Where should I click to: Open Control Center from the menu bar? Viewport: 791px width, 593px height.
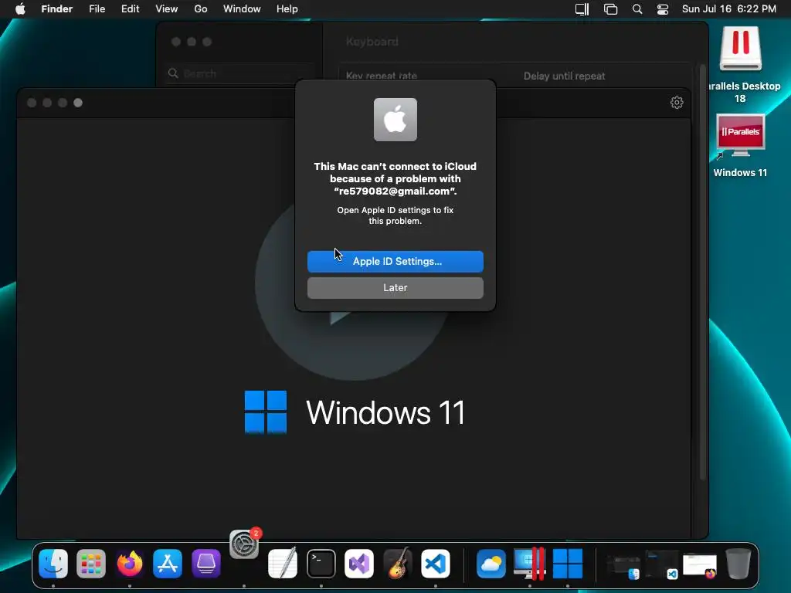click(662, 9)
